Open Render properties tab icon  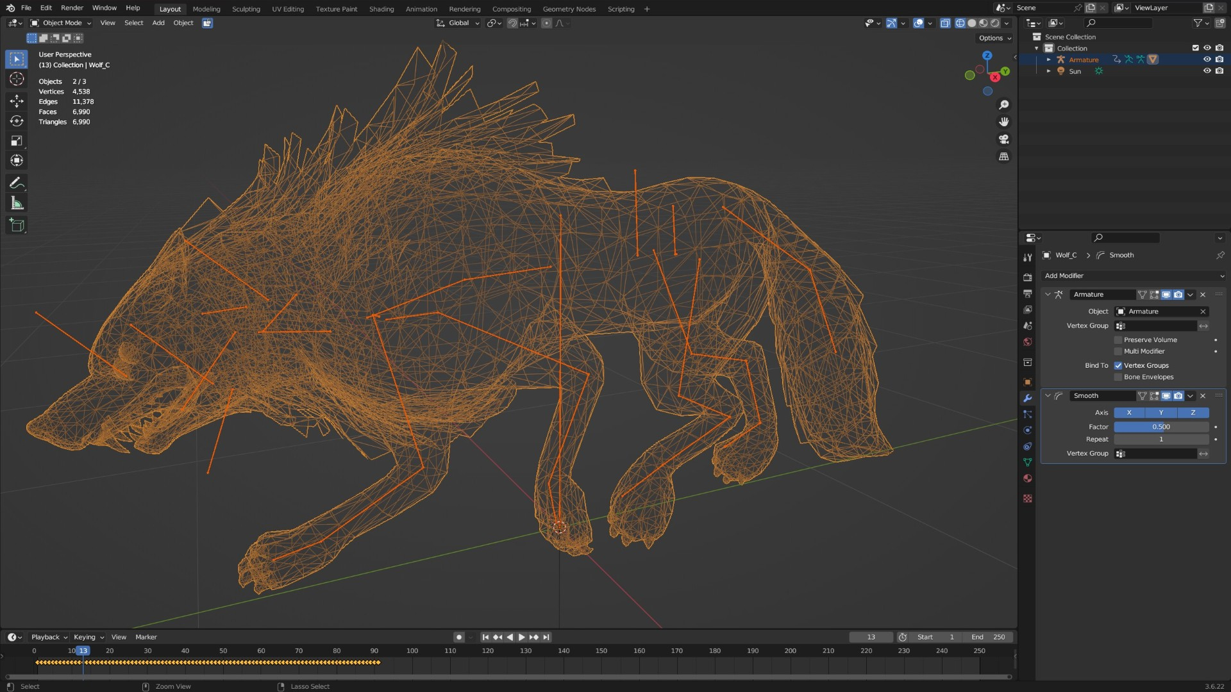coord(1028,277)
